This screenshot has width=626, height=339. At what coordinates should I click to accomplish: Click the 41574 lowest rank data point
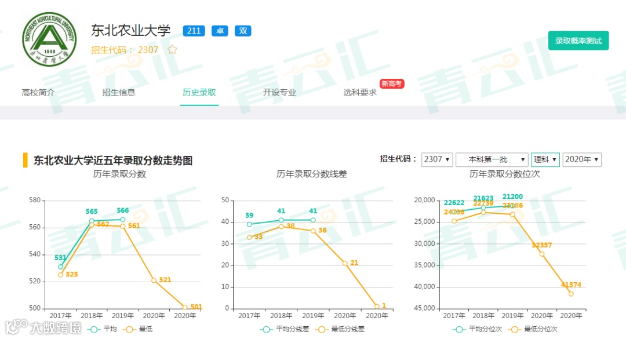pos(571,294)
